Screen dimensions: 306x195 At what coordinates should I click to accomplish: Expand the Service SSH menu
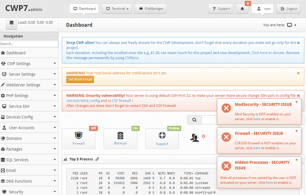(29, 106)
